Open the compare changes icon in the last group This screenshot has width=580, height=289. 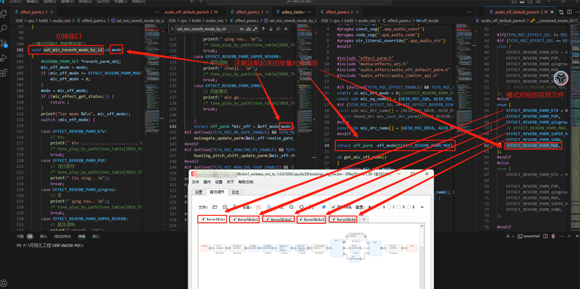tap(561, 12)
